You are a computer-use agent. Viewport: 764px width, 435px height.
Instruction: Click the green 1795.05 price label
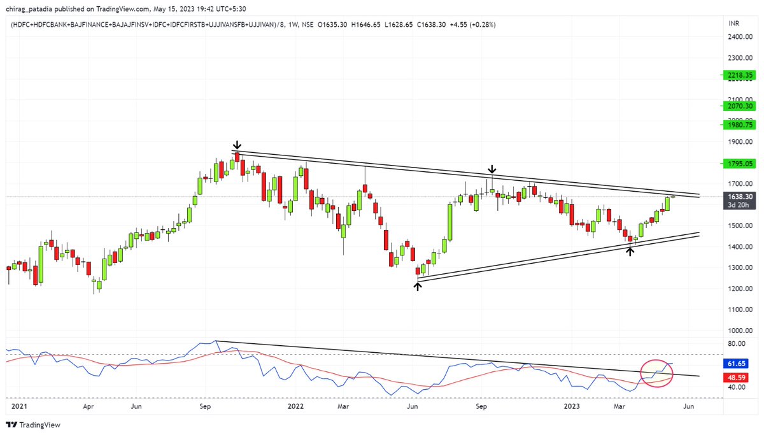(x=739, y=164)
